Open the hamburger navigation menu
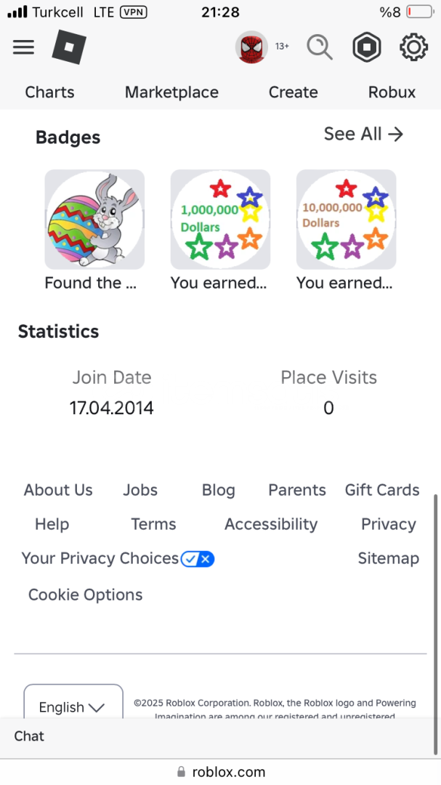 tap(24, 47)
